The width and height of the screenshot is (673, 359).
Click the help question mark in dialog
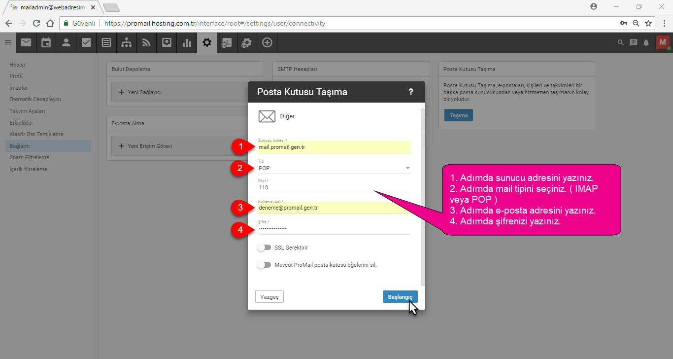[411, 92]
